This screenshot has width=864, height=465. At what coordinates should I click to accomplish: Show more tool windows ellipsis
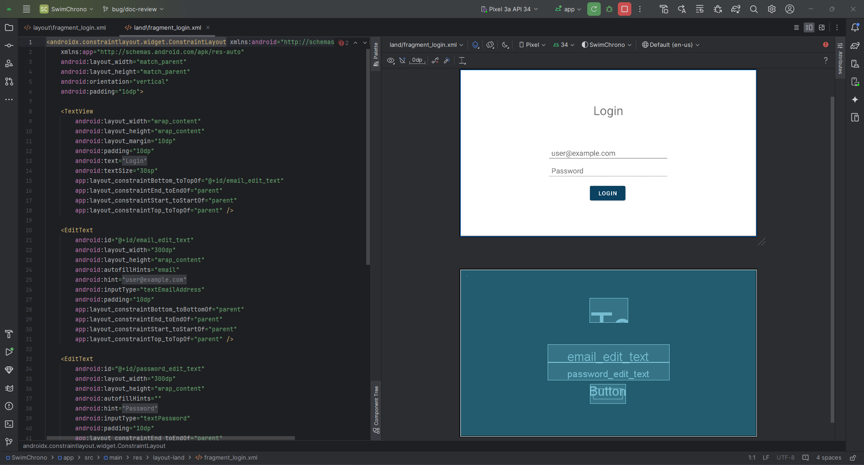(x=9, y=99)
